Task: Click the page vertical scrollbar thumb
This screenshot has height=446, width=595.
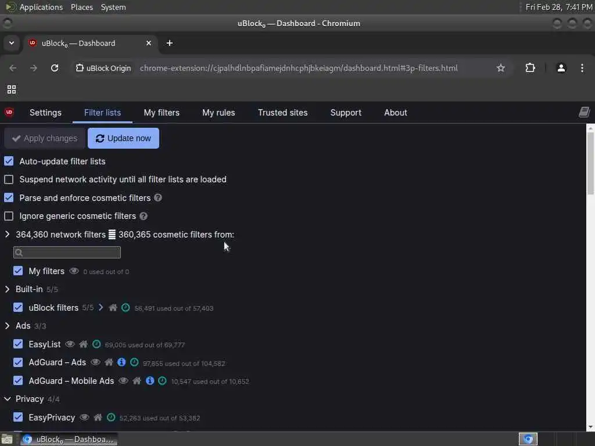Action: click(590, 163)
